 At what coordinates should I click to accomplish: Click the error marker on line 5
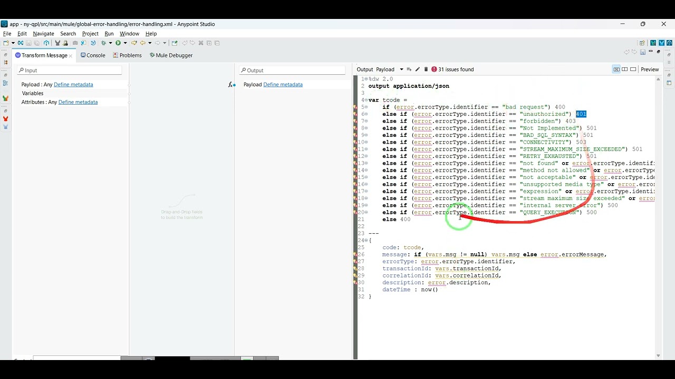(356, 107)
